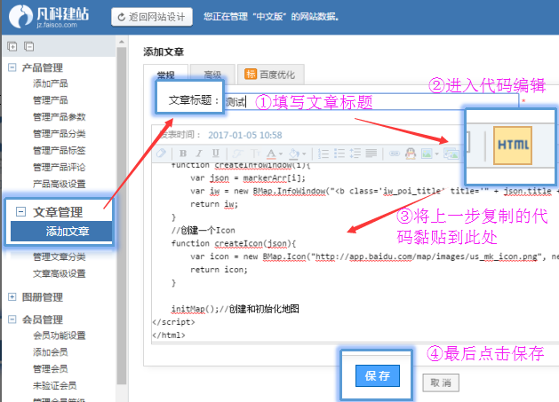Click the 产品管理 section label
Viewport: 559px width, 402px height.
[x=43, y=67]
